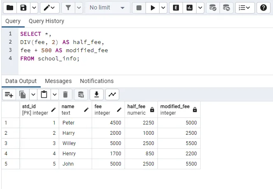This screenshot has width=273, height=189.
Task: Download results as CSV file
Action: point(96,94)
